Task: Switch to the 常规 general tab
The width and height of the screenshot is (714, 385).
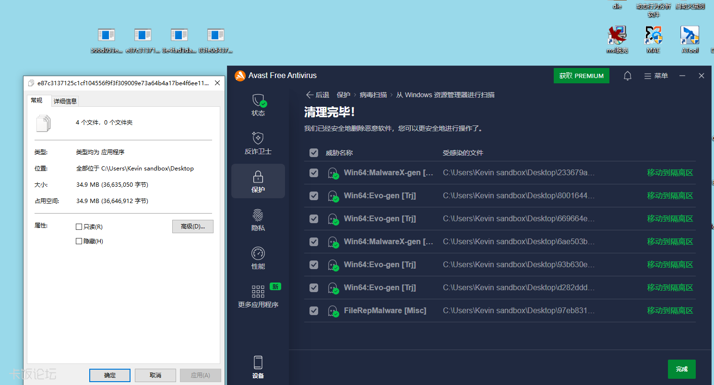Action: coord(37,101)
